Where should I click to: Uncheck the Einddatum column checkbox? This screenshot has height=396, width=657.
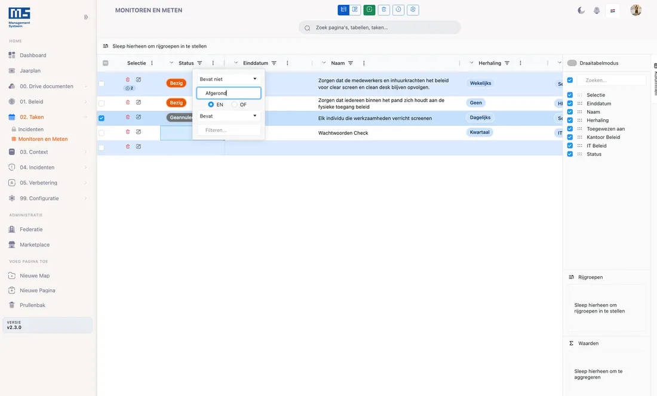click(x=570, y=103)
